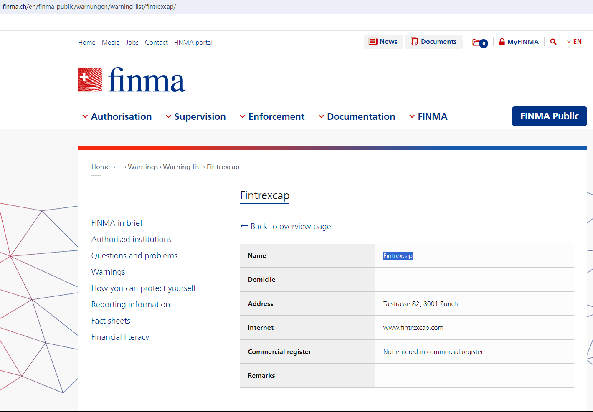Click the Address row label
This screenshot has height=412, width=593.
pos(261,304)
